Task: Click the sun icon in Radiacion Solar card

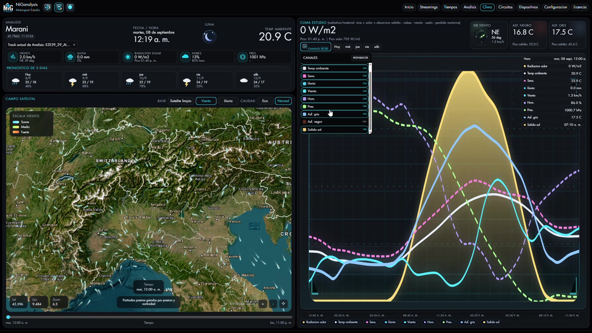Action: [x=128, y=57]
